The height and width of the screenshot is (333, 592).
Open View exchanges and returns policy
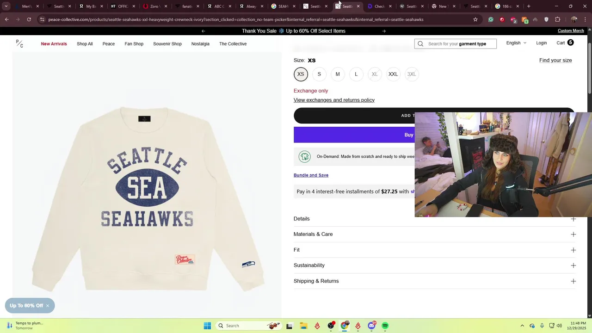pos(334,100)
